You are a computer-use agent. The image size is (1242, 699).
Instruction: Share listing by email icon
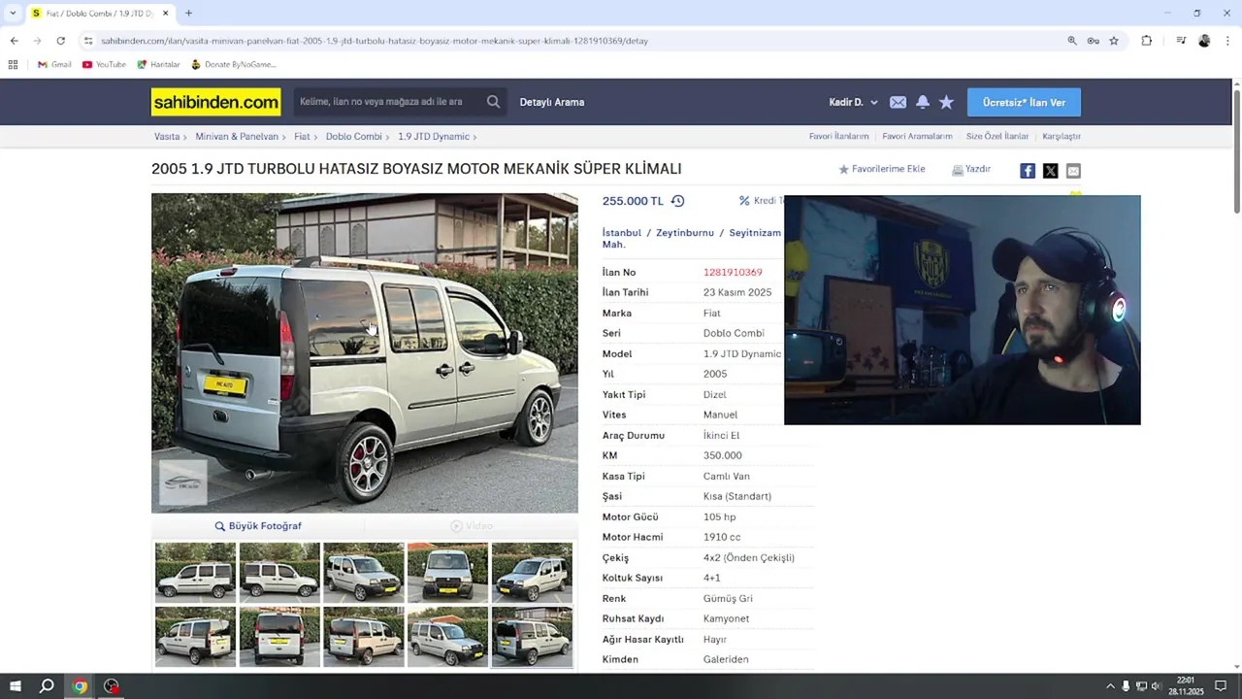click(1073, 171)
